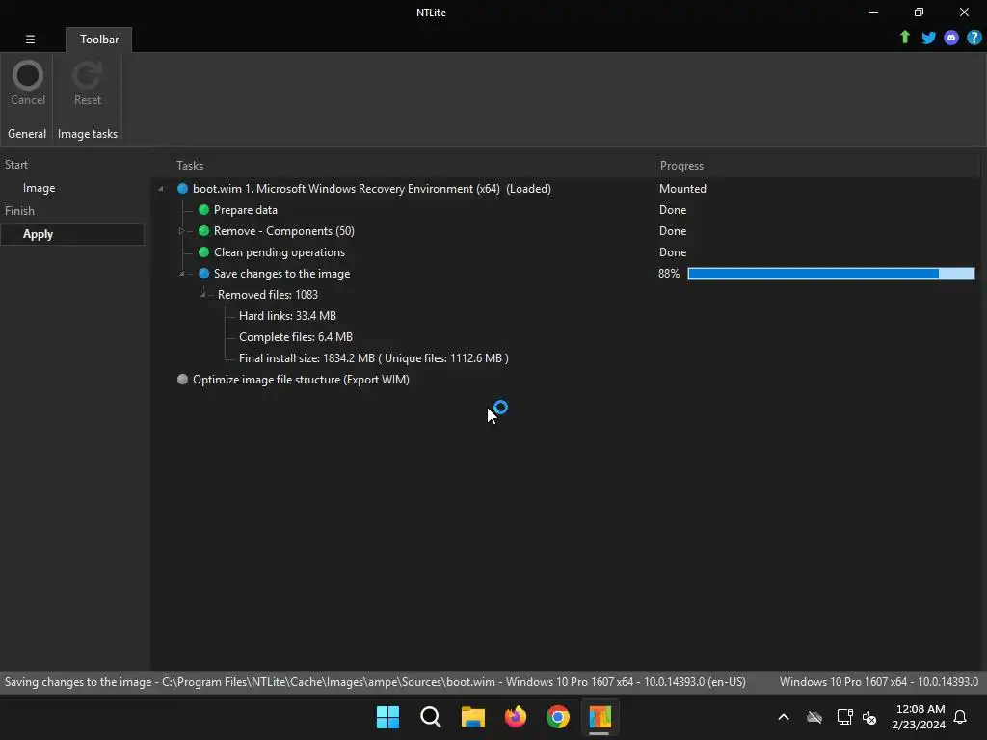This screenshot has height=740, width=987.
Task: Click the 88% progress bar
Action: (831, 273)
